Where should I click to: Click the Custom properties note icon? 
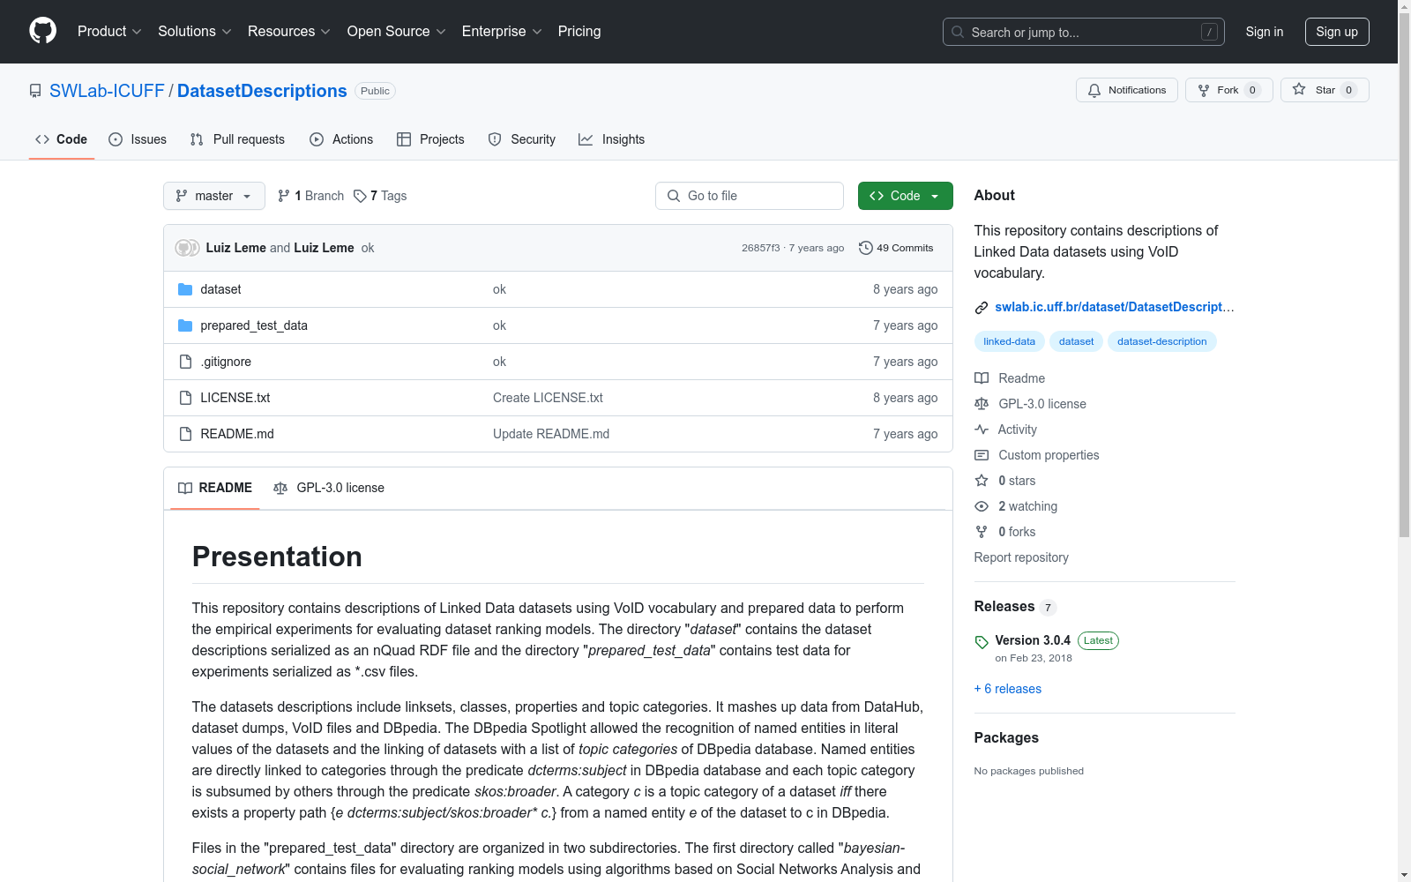(982, 455)
